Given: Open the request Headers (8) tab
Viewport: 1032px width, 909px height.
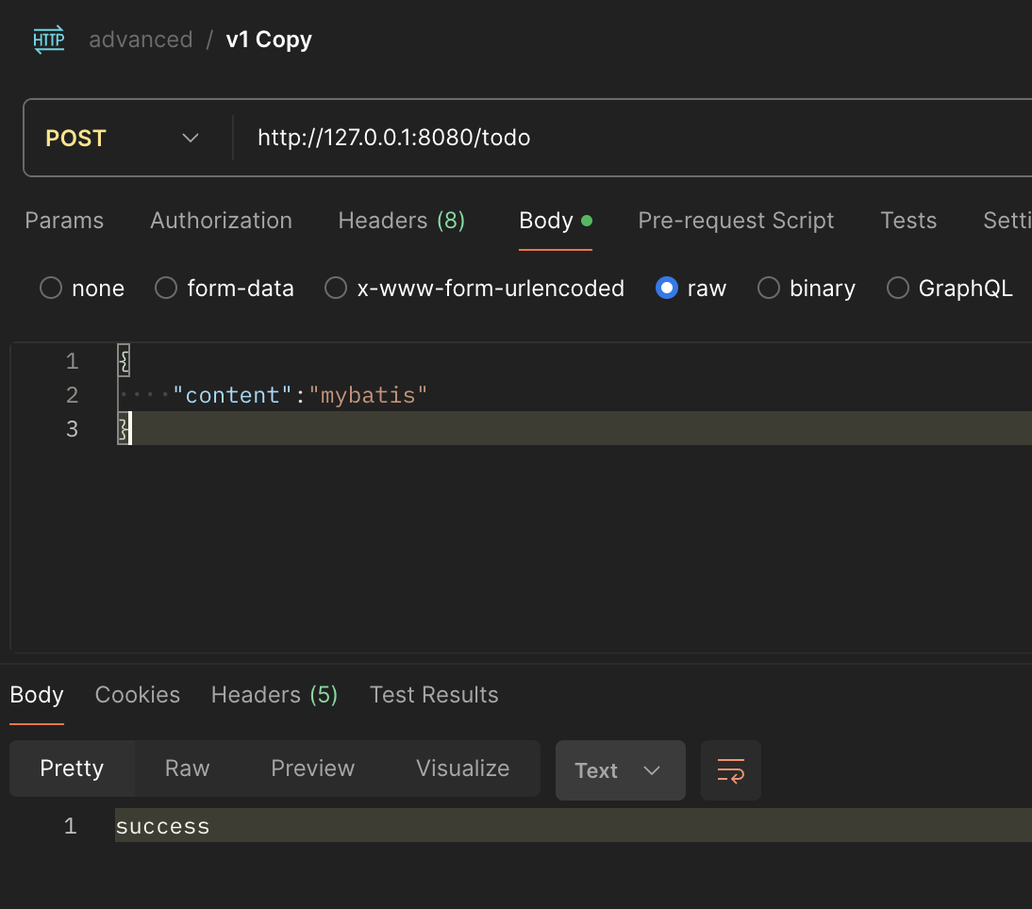Looking at the screenshot, I should pyautogui.click(x=402, y=221).
